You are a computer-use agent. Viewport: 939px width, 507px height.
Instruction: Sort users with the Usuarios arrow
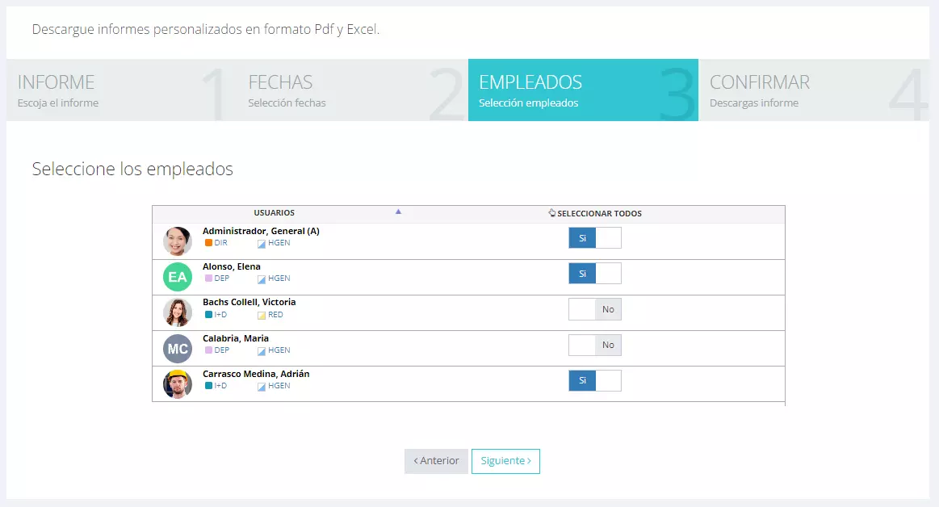[398, 212]
